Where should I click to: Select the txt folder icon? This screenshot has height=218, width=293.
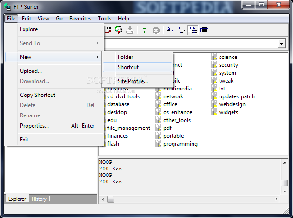point(214,88)
